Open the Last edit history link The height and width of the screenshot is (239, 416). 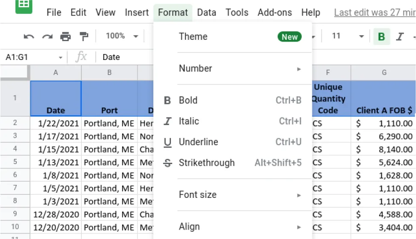coord(374,12)
